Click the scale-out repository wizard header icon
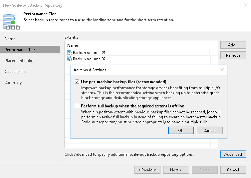251x178 pixels. click(x=11, y=22)
